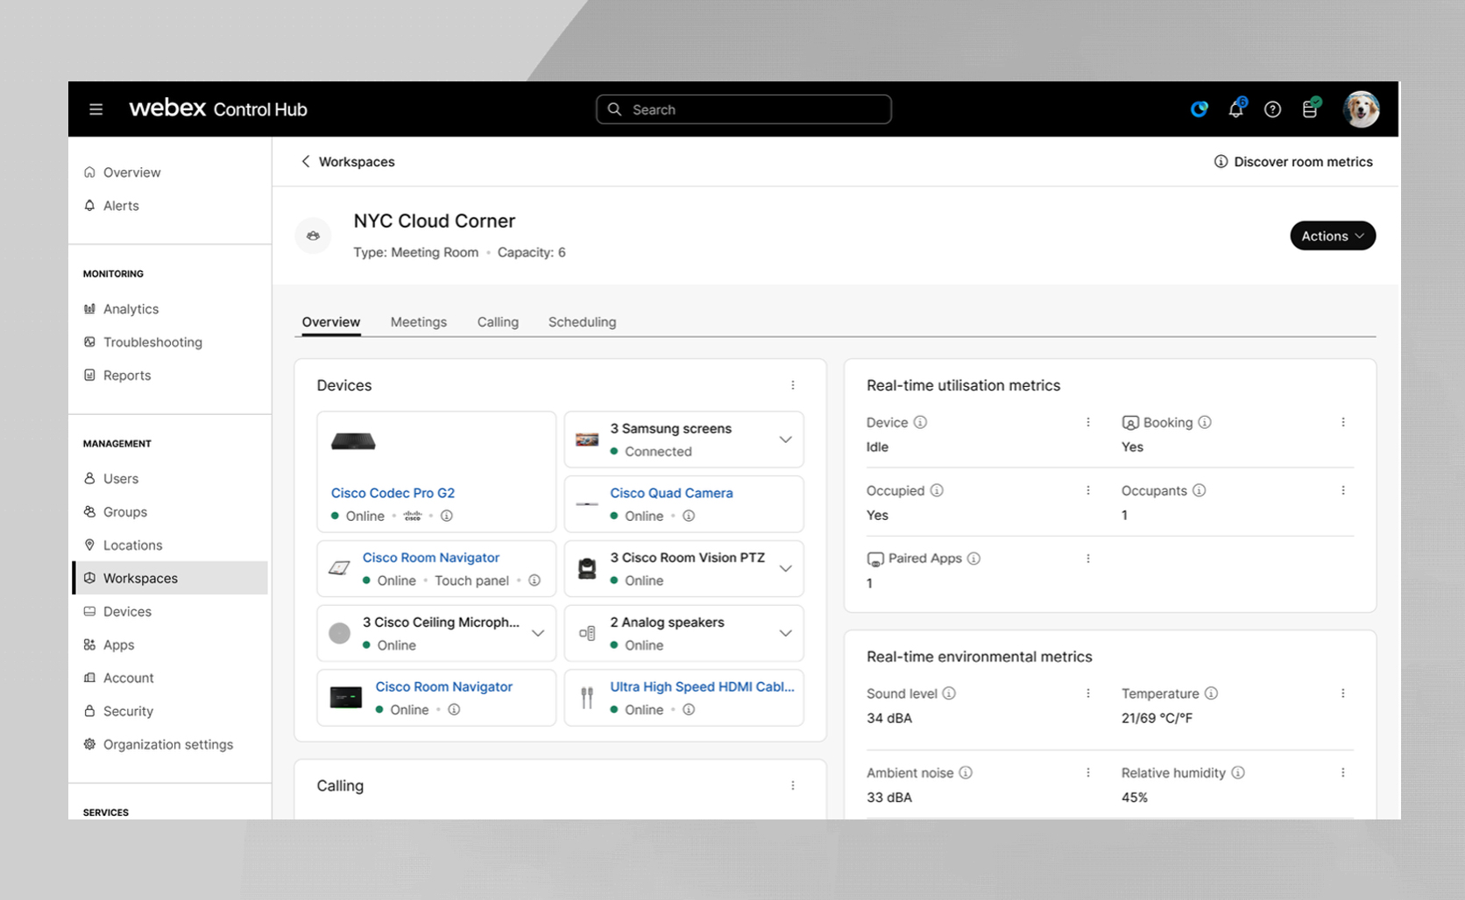Switch to the Meetings tab

click(x=418, y=322)
